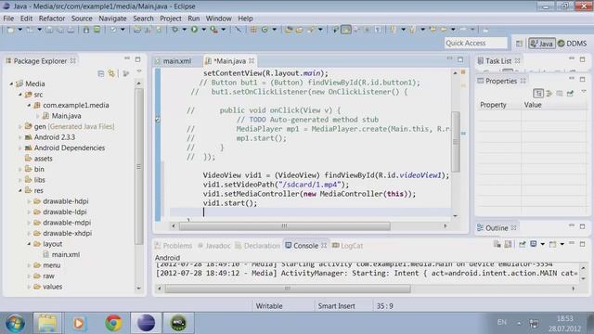594x334 pixels.
Task: Switch to the LogCat tab
Action: tap(348, 245)
